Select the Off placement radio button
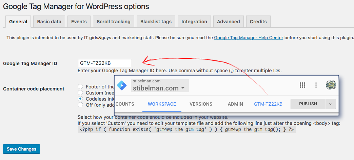Image resolution: width=354 pixels, height=160 pixels. tap(80, 105)
